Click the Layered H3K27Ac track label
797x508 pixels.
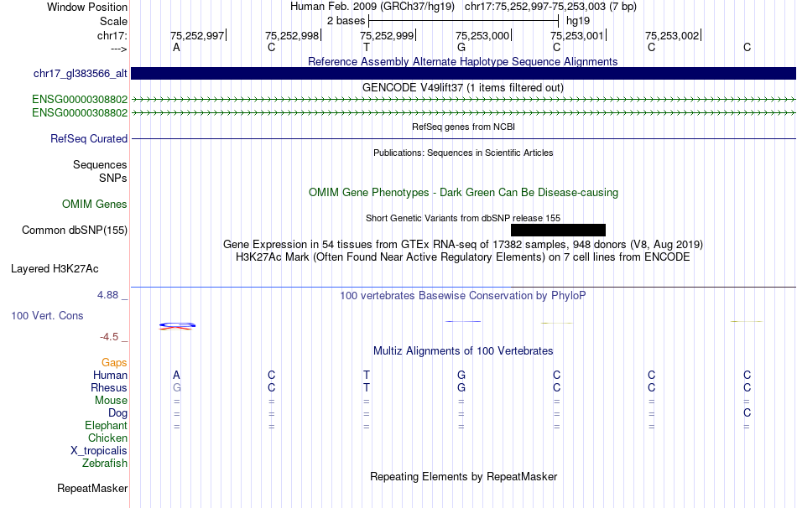tap(55, 269)
